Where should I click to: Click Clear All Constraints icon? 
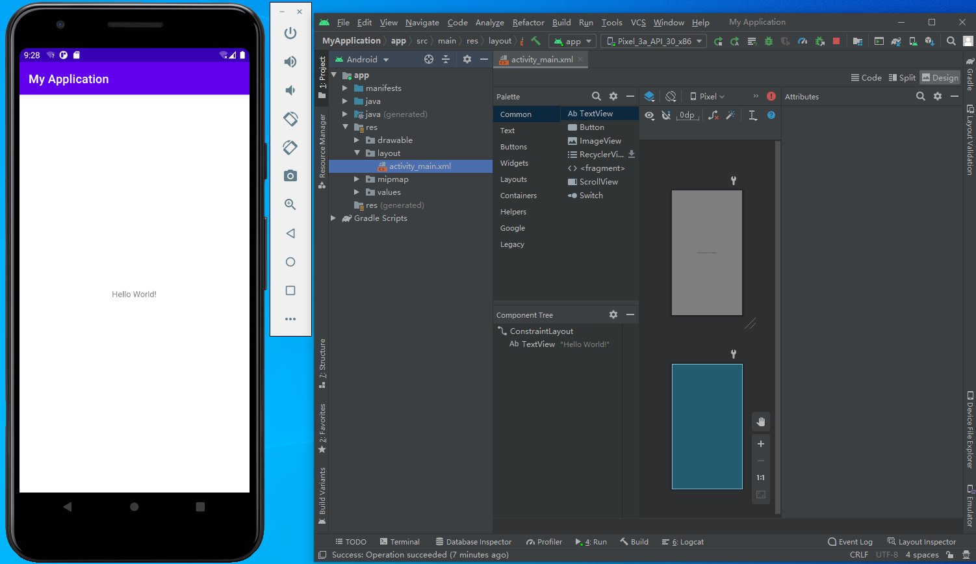(713, 115)
